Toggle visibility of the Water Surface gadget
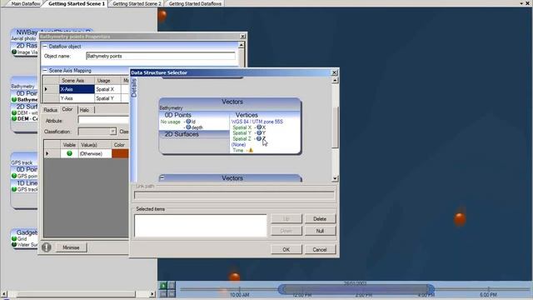 tap(14, 244)
